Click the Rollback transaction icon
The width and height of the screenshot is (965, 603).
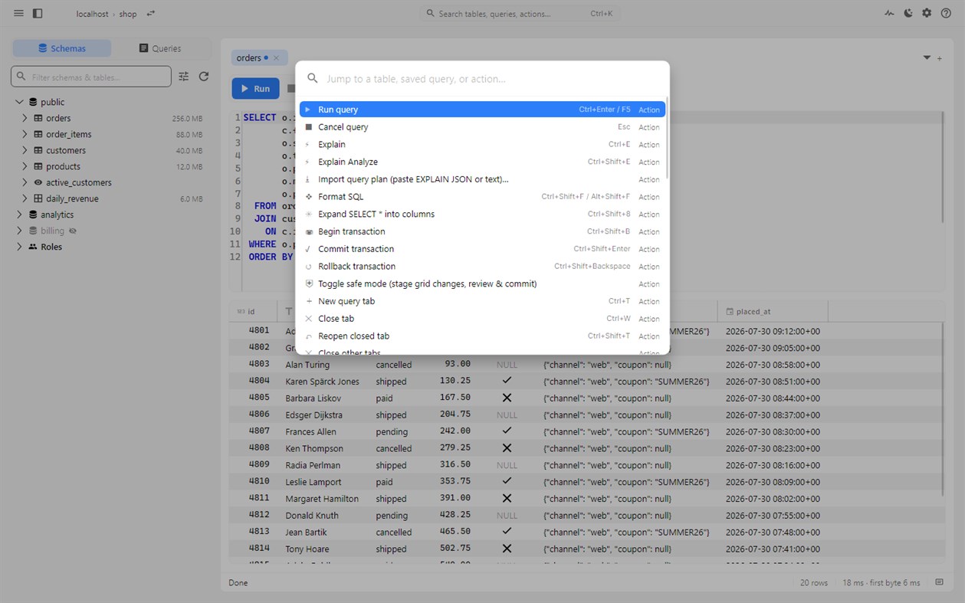[x=308, y=267]
